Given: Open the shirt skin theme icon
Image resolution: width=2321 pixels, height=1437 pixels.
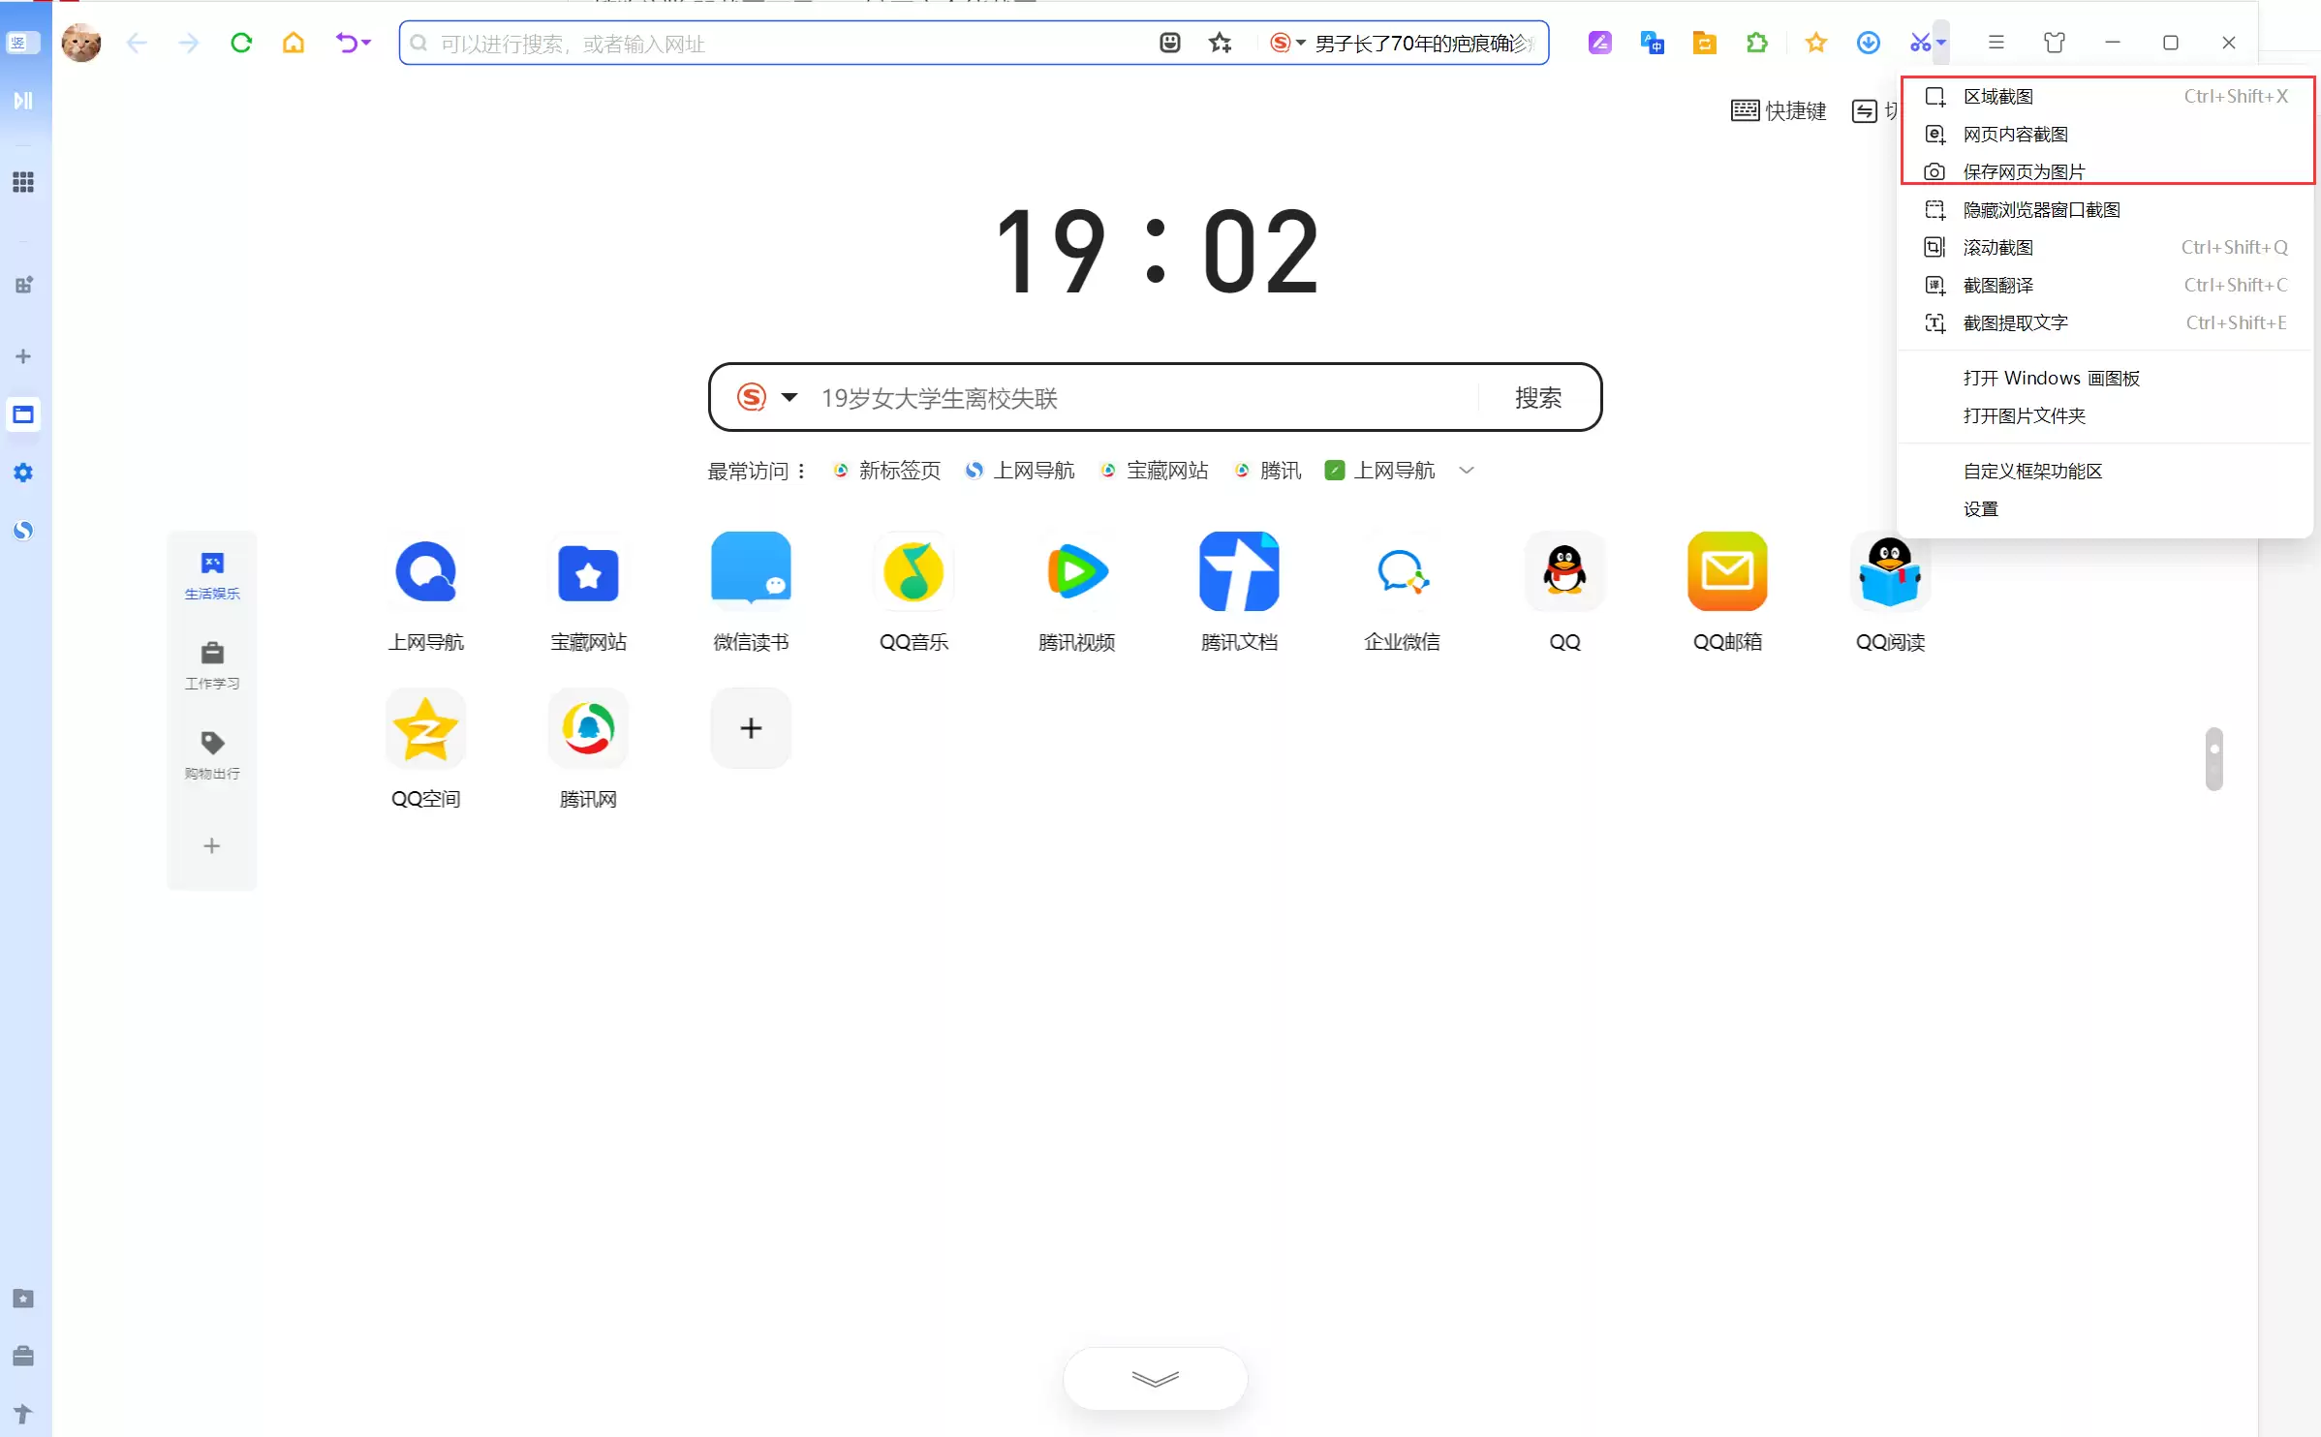Looking at the screenshot, I should [x=2055, y=43].
